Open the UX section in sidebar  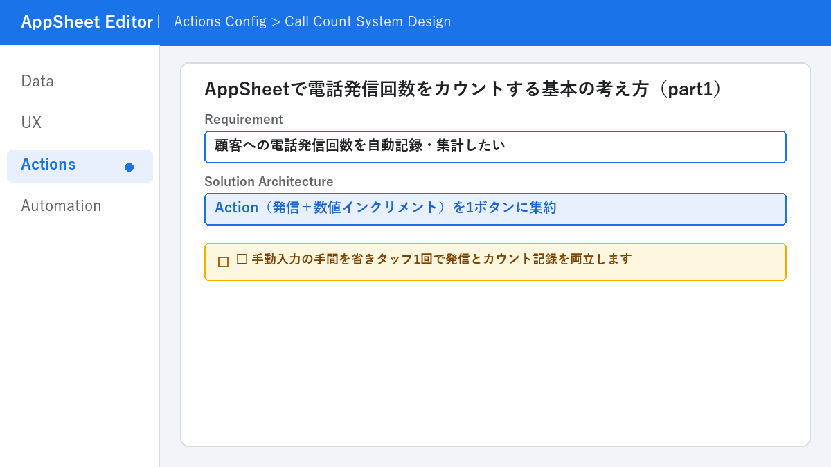coord(31,123)
